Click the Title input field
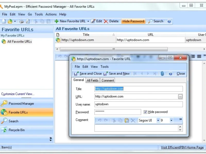The image size is (206, 154). coord(139,89)
